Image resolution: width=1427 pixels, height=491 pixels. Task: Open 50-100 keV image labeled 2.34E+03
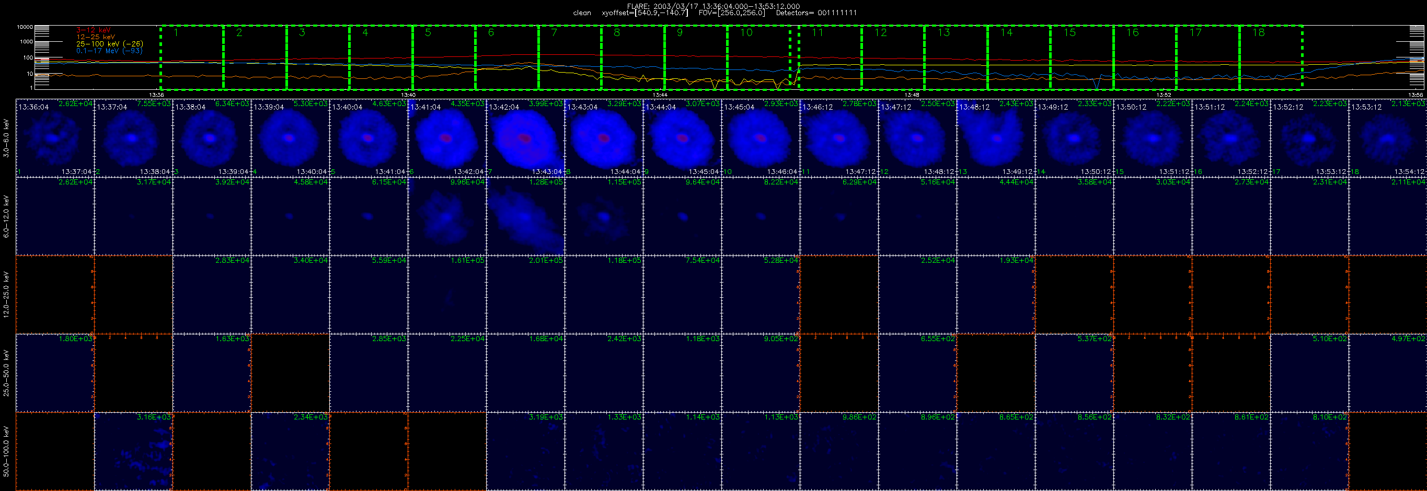click(x=290, y=451)
